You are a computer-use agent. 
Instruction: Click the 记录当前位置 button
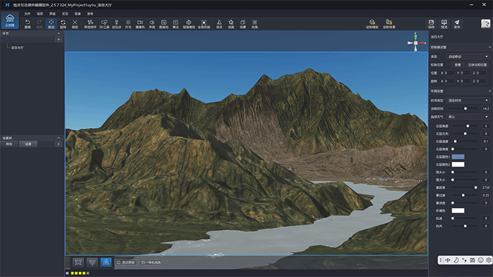(477, 65)
